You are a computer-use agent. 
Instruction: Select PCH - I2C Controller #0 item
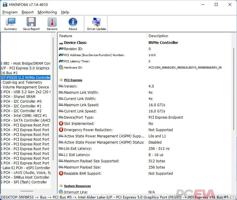click(x=21, y=101)
